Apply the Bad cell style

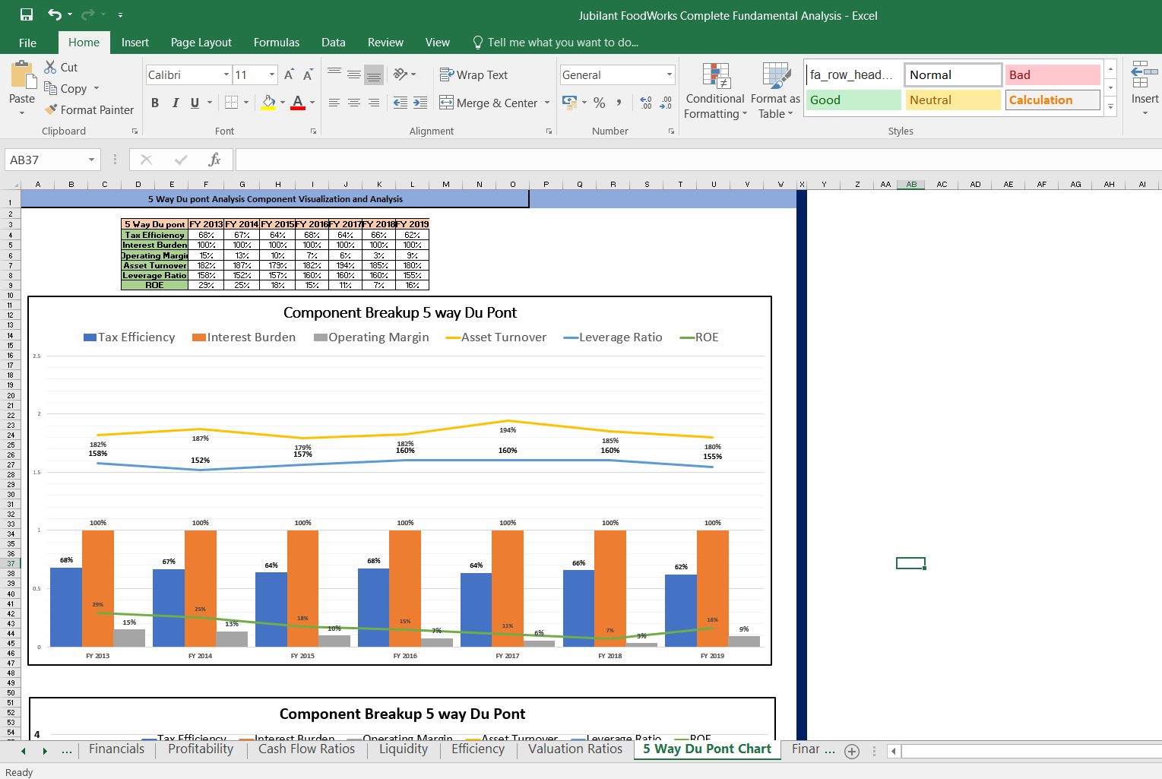click(1053, 74)
